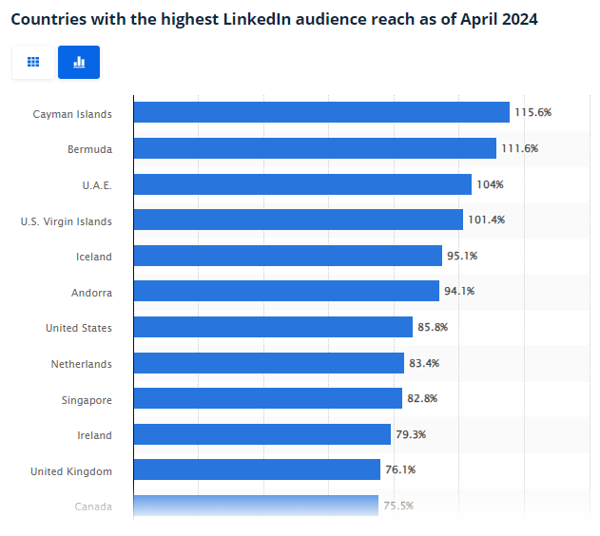Click the United States bar
600x536 pixels.
point(273,327)
